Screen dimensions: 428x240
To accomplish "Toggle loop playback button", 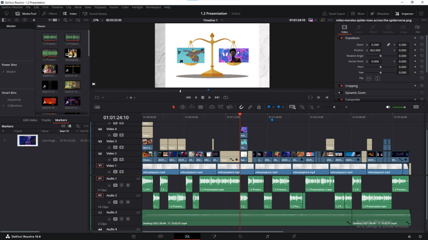I will point(226,97).
